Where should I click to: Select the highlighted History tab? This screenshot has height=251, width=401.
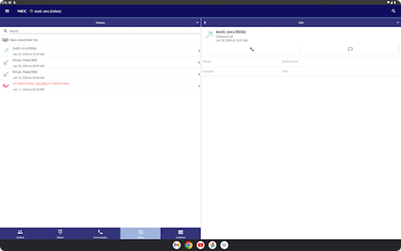click(140, 233)
